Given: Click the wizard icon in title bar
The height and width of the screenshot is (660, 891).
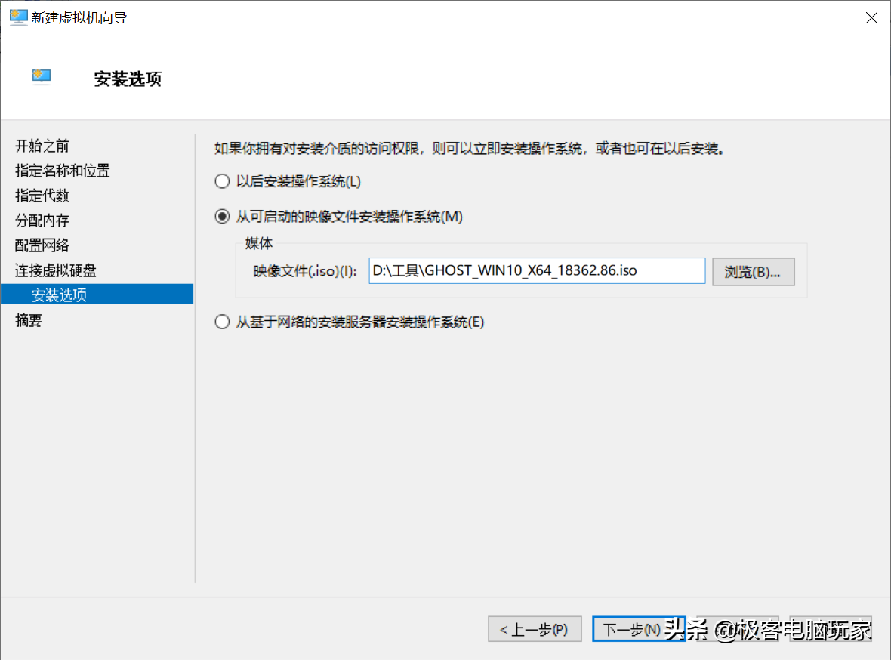Looking at the screenshot, I should (x=18, y=17).
